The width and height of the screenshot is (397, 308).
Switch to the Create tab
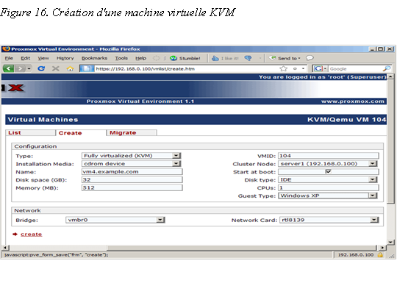(x=81, y=132)
